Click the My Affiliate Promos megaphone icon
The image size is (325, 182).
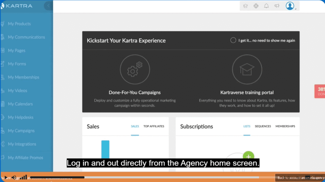point(3,157)
